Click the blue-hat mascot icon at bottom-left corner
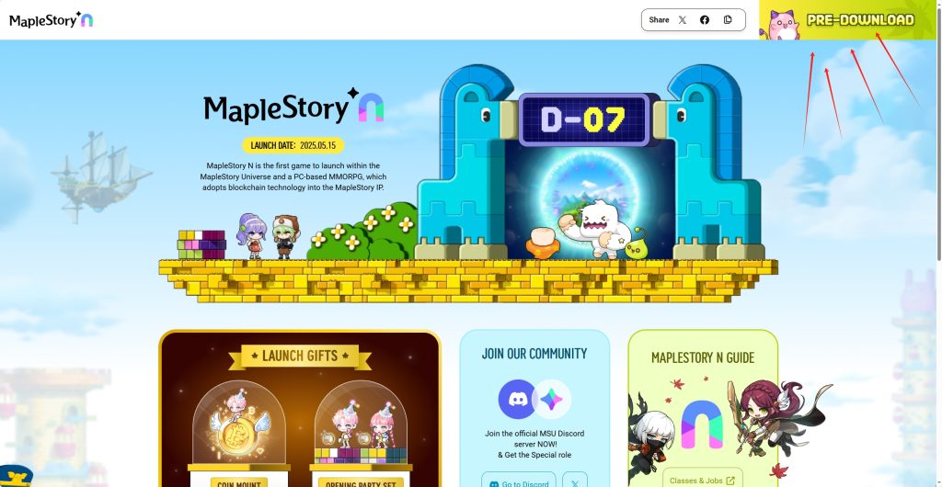The image size is (942, 487). [17, 476]
